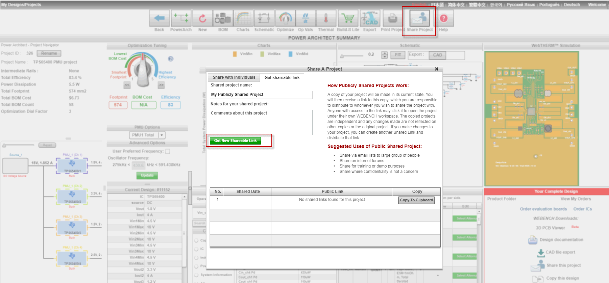Open the Thermal thermometer icon
Viewport: 609px width, 283px height.
(x=326, y=18)
